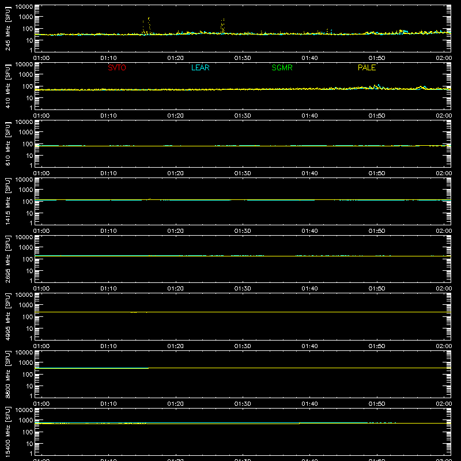Select the 245 MHz [SFU] axis label

(7, 29)
